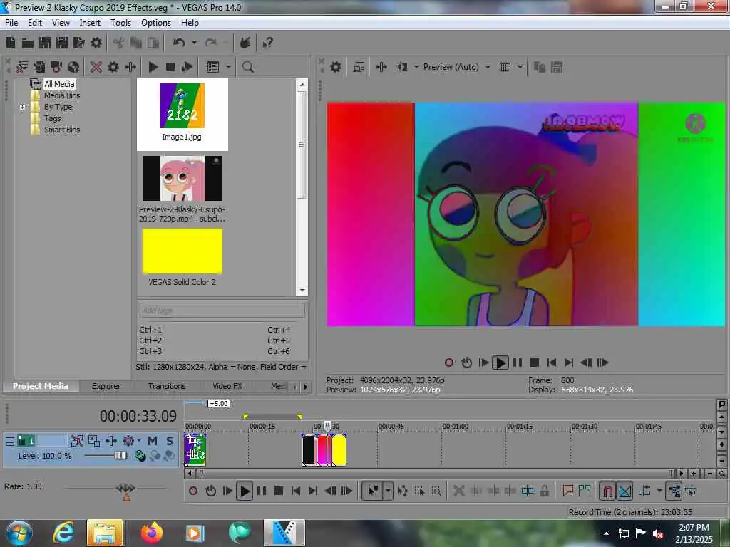Click the Search media magnifier icon
Screen dimensions: 730x547
pyautogui.click(x=247, y=67)
